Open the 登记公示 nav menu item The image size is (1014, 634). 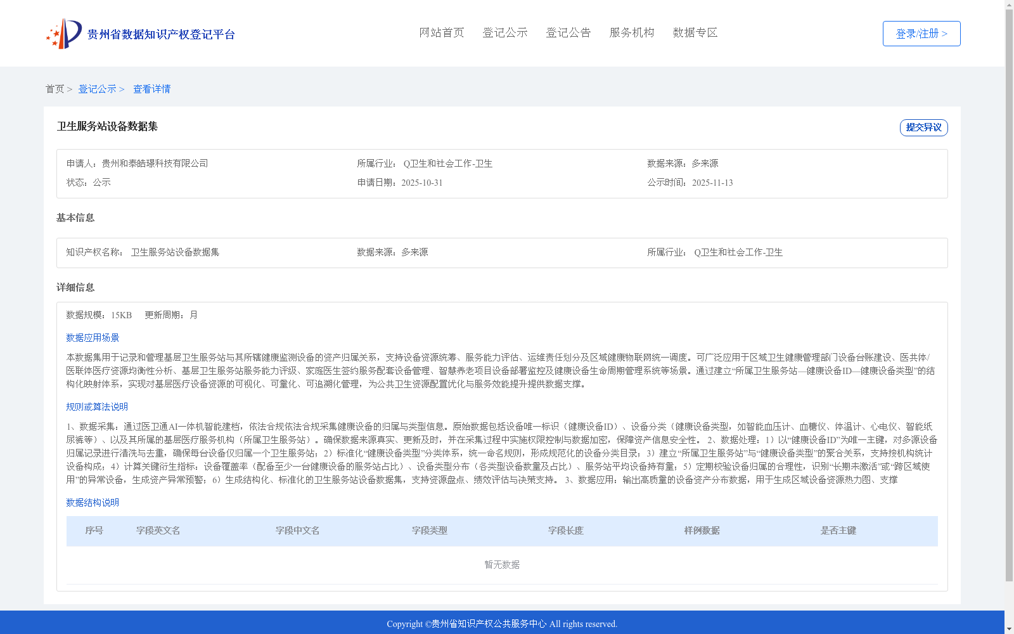pyautogui.click(x=505, y=33)
